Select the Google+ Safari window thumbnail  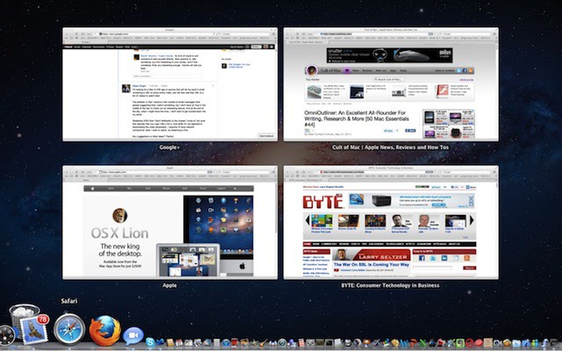click(x=169, y=84)
